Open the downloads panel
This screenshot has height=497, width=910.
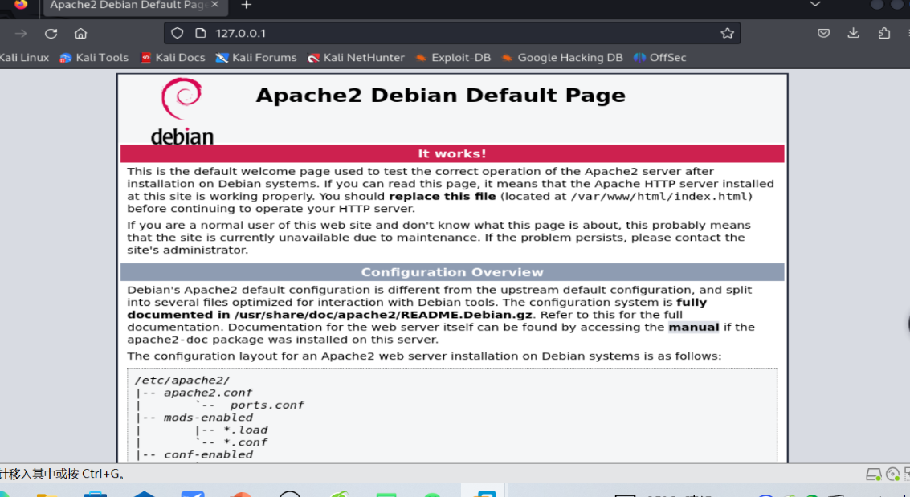[853, 33]
